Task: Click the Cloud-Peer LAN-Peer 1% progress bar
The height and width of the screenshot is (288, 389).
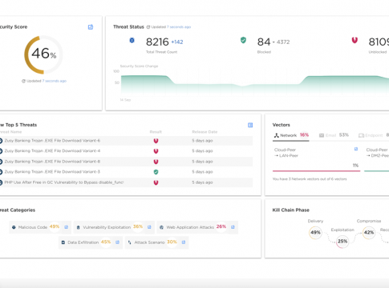Action: click(x=316, y=170)
